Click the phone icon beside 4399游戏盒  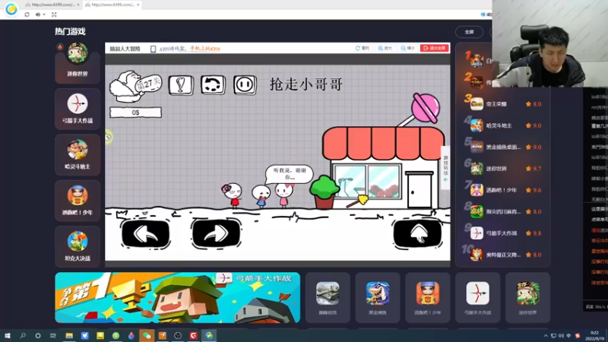[154, 49]
